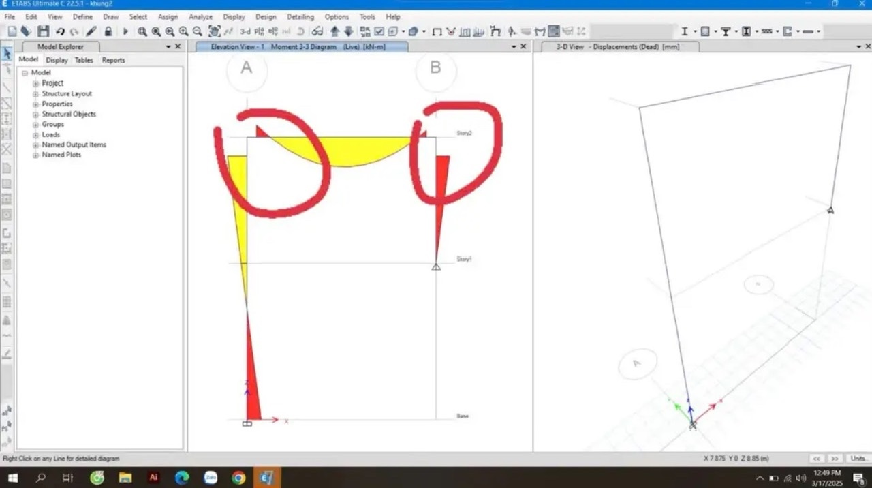Collapse the root Model tree node
The height and width of the screenshot is (488, 872).
[x=25, y=73]
